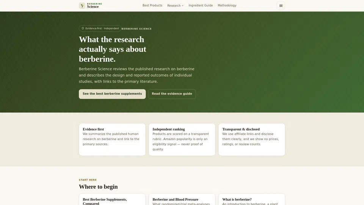Viewport: 364px width, 205px height.
Task: Click the Where to begin heading
Action: point(98,187)
